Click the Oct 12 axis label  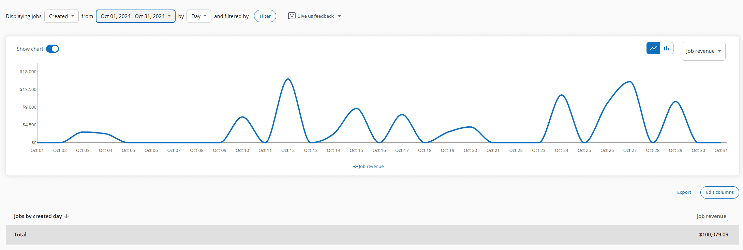coord(288,150)
